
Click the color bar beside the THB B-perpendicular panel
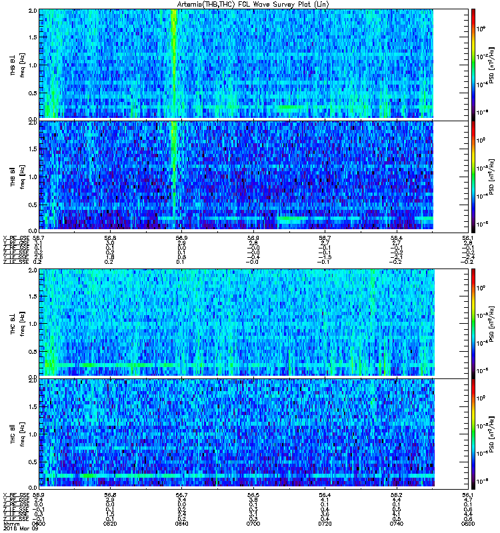(473, 64)
